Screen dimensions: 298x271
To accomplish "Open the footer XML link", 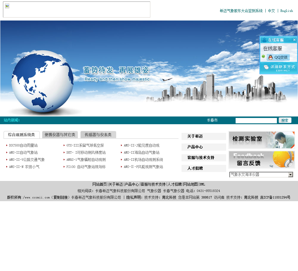I will 202,184.
